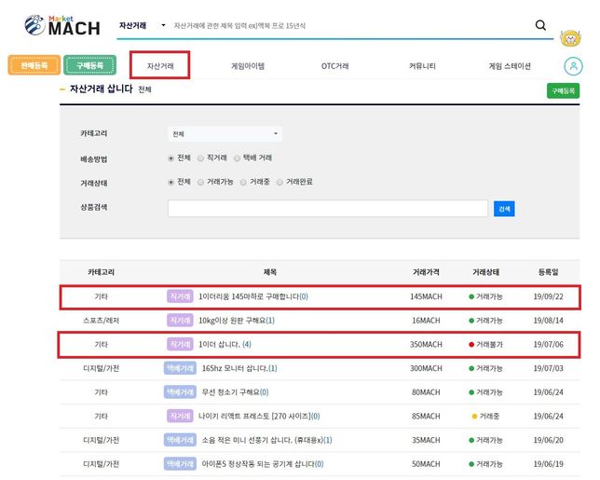Click the 350MACH price cell

pos(426,345)
